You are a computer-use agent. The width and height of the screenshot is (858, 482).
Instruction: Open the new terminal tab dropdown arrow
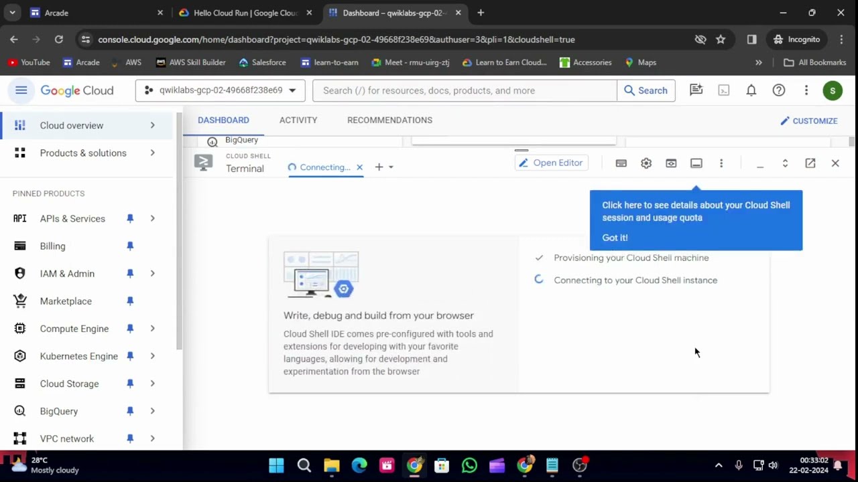(x=391, y=167)
